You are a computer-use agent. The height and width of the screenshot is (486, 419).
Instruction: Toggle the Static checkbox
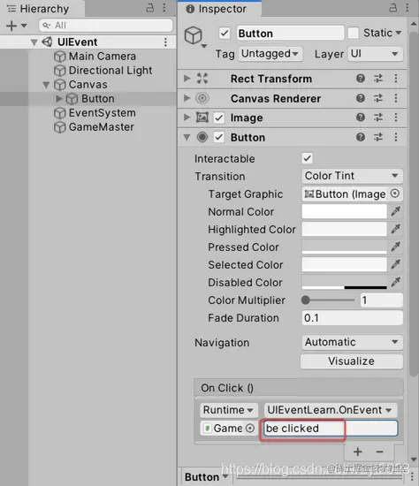353,33
